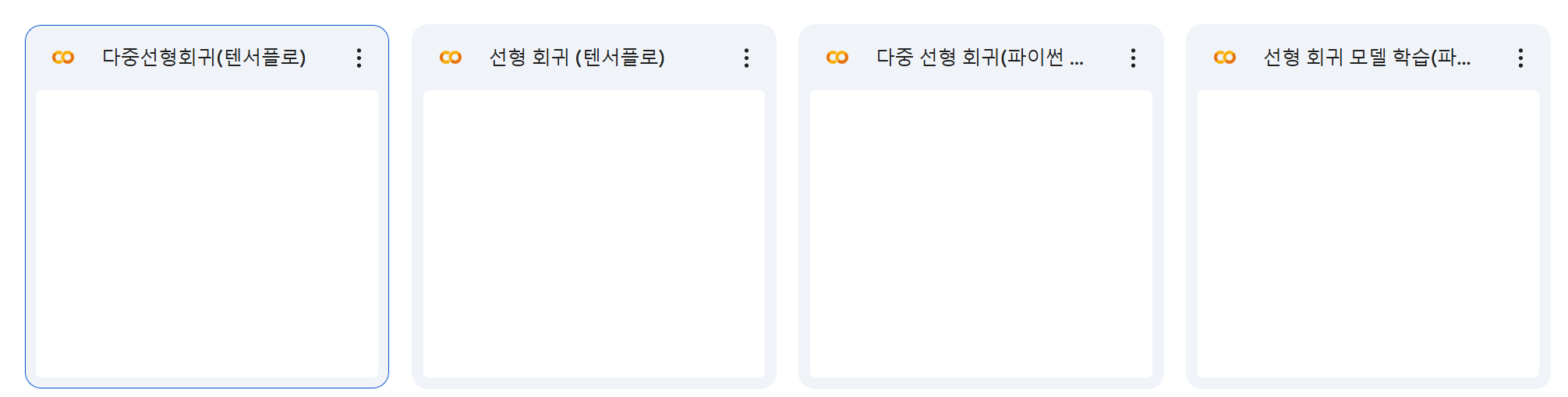Open preview thumbnail of 다중선형회귀(텐서플로)
The width and height of the screenshot is (1568, 397).
207,234
